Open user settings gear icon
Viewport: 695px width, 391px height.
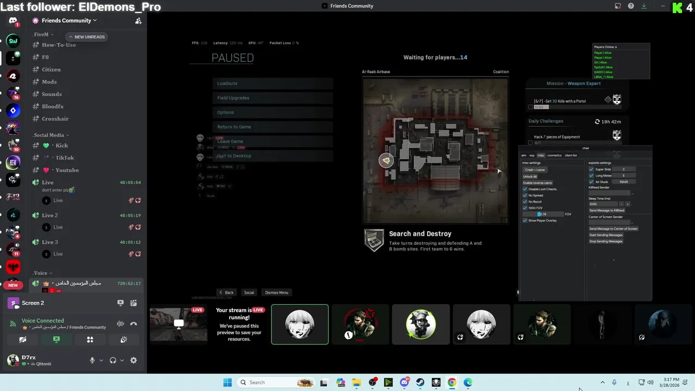click(134, 360)
